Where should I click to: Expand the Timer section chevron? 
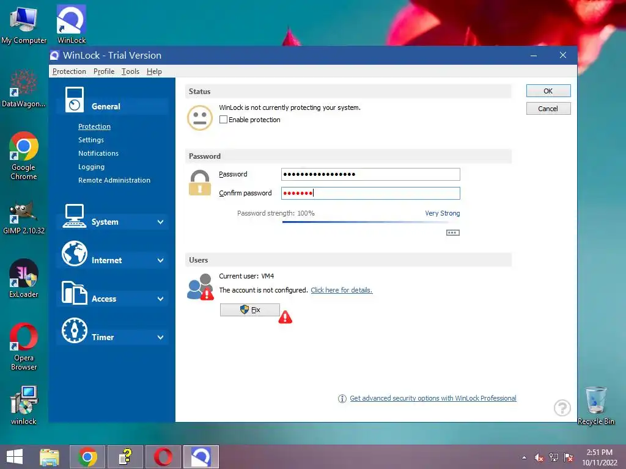click(x=160, y=337)
